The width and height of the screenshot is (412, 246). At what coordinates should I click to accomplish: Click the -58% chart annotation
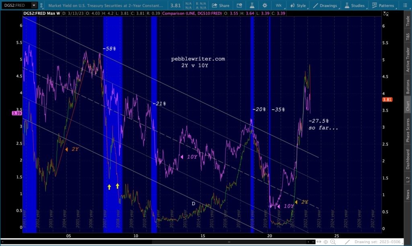(109, 49)
